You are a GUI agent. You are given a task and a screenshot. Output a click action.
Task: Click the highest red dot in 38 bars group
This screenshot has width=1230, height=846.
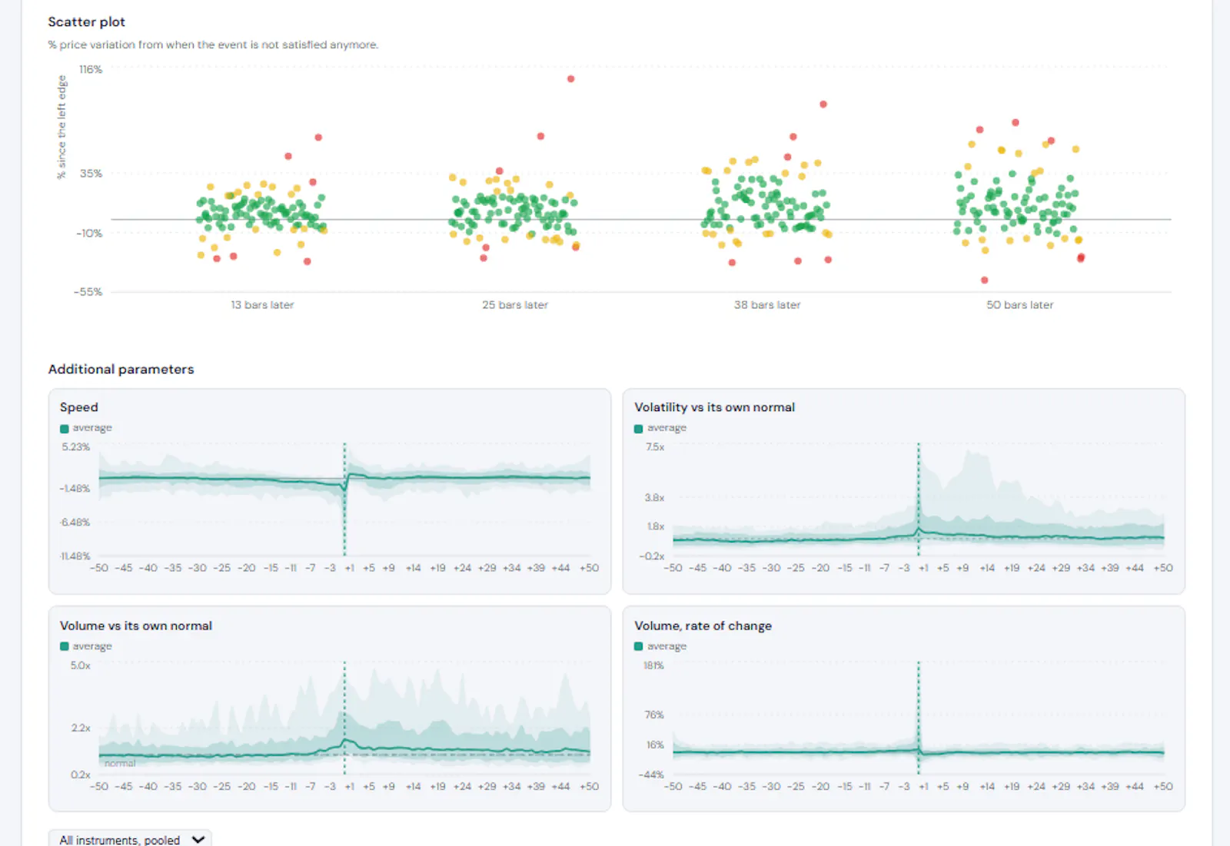point(823,105)
